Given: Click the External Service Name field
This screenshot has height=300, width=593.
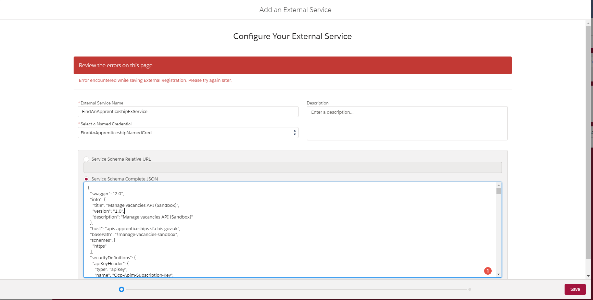Looking at the screenshot, I should 188,112.
